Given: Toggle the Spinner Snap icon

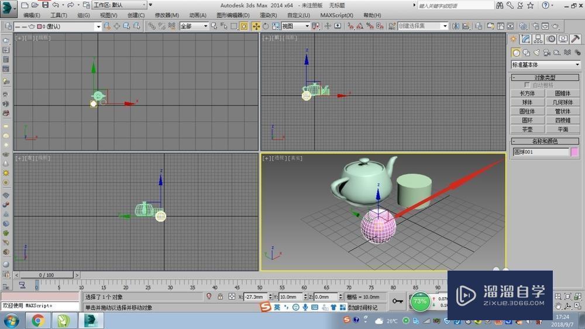Looking at the screenshot, I should tap(380, 26).
